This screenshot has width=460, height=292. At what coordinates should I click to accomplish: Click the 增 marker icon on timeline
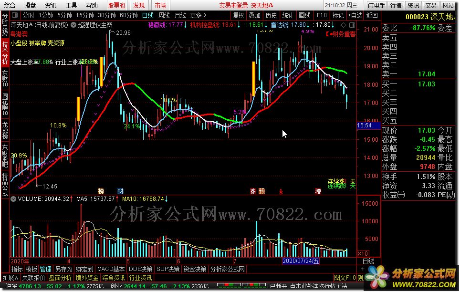pyautogui.click(x=318, y=191)
